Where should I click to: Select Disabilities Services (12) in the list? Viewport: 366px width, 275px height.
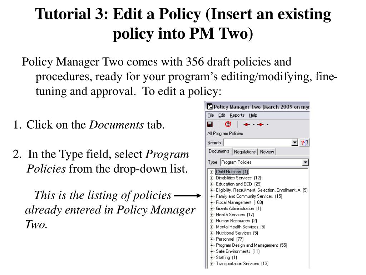point(238,178)
